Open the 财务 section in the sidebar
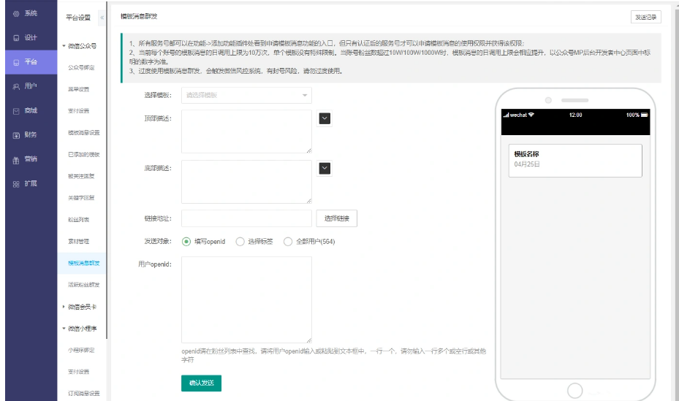 coord(26,135)
